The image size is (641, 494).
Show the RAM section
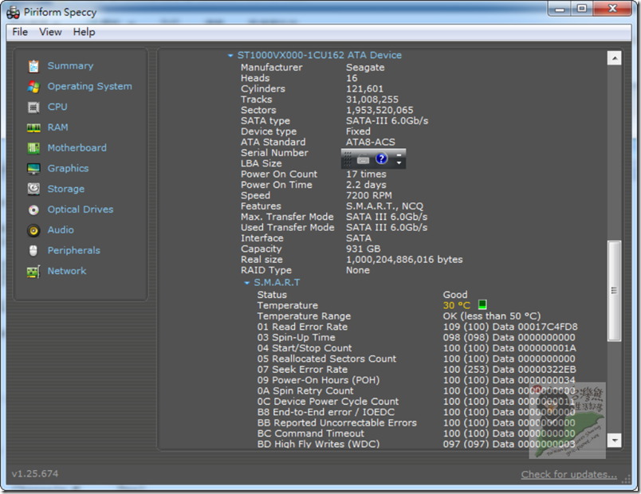pos(57,127)
